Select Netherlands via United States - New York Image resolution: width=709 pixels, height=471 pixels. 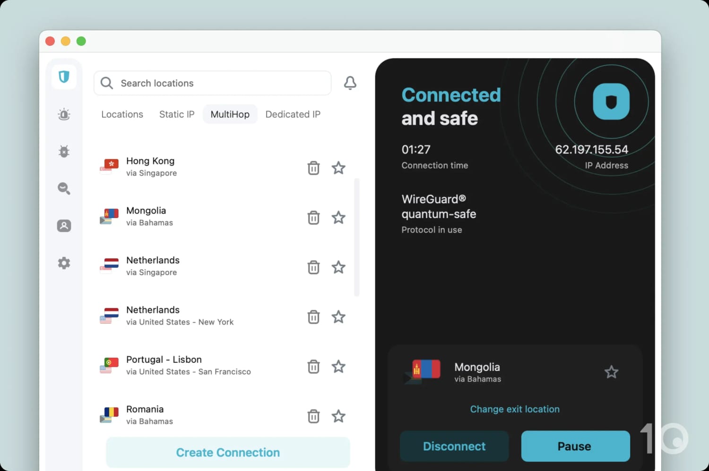(x=180, y=316)
